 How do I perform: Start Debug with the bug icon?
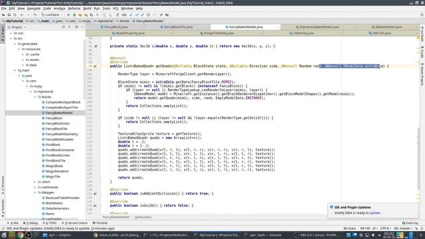[x=74, y=15]
